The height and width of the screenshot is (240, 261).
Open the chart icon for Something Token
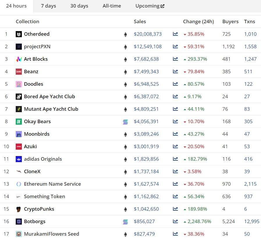click(175, 196)
